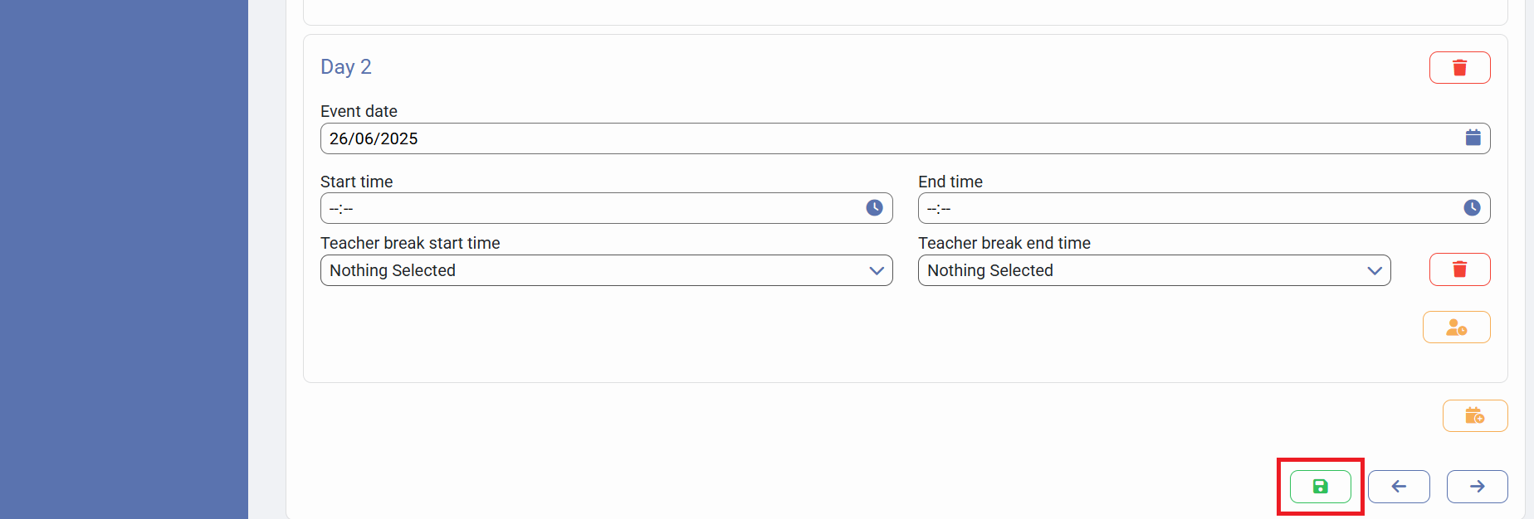1534x519 pixels.
Task: Click the Event date label
Action: click(359, 111)
